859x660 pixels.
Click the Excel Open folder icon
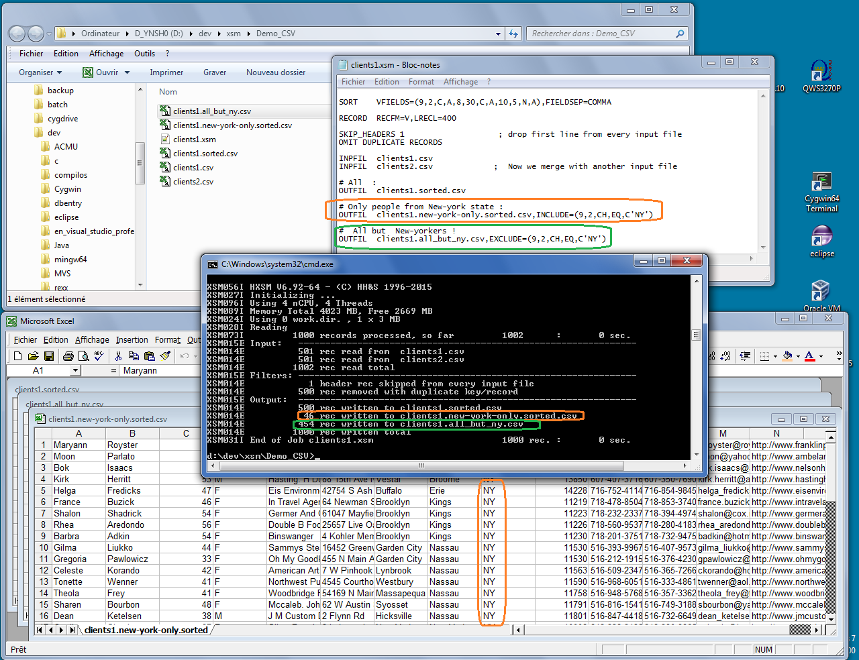(33, 356)
